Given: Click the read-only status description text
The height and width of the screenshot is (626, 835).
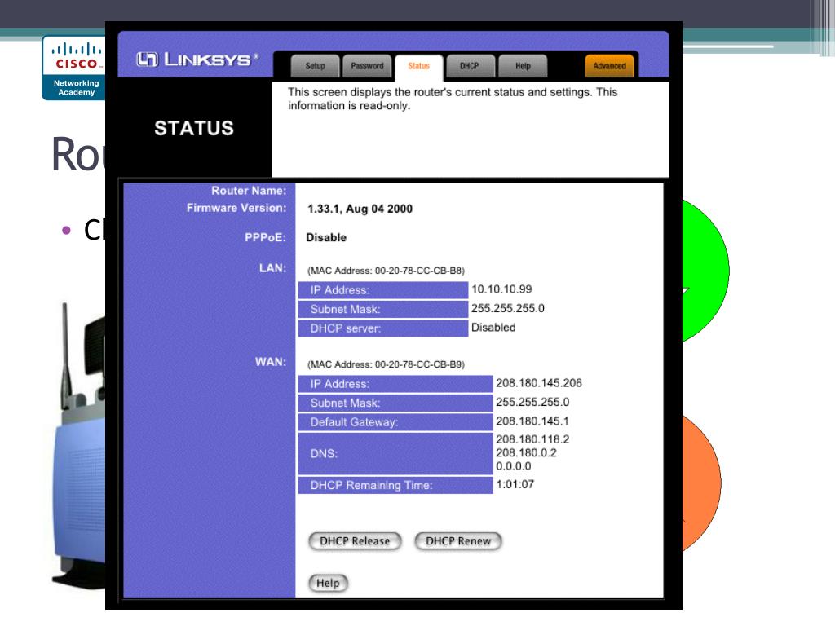Looking at the screenshot, I should coord(453,99).
